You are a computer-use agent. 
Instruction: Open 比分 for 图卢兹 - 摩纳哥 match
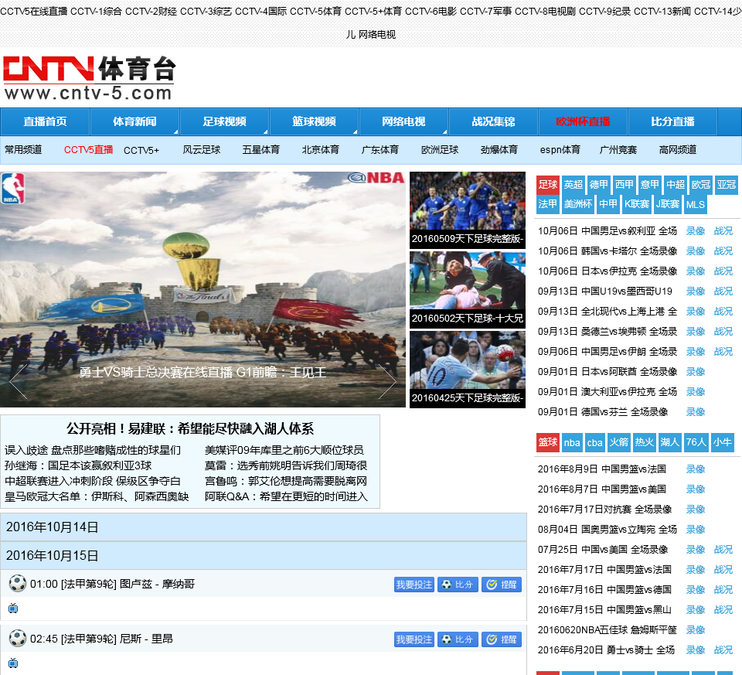(458, 585)
